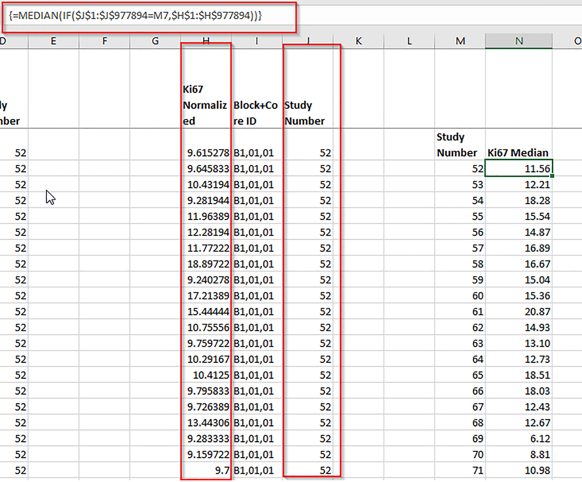
Task: Select cell with value 18.89722
Action: click(x=208, y=264)
